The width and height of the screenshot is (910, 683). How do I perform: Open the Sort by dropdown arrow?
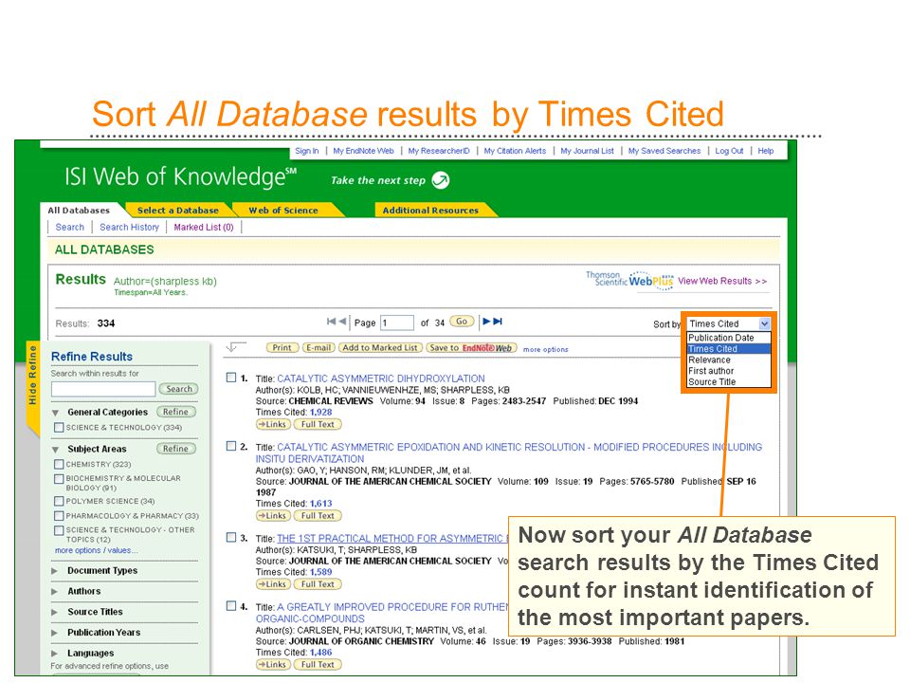(x=764, y=323)
